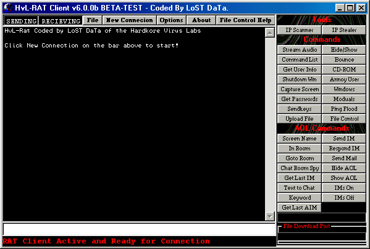Open the File menu
370x249 pixels.
[93, 20]
